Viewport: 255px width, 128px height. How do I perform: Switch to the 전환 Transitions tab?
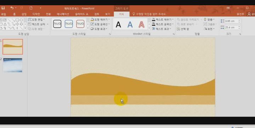click(48, 14)
